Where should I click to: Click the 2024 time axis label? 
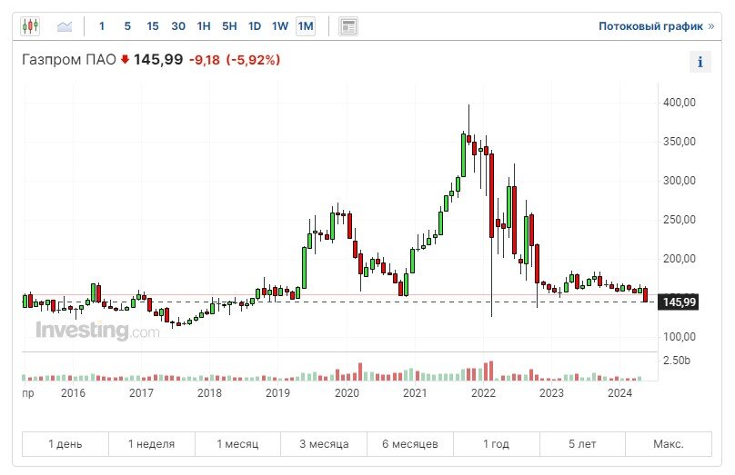pyautogui.click(x=619, y=393)
